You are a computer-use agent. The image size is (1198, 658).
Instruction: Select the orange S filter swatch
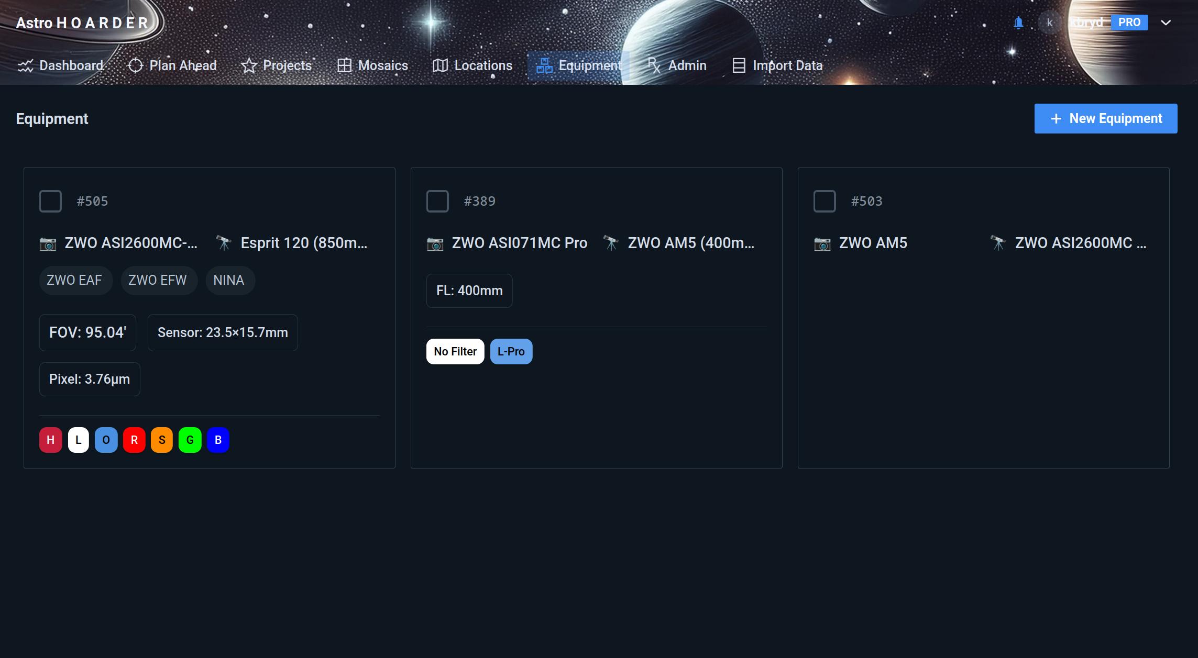162,440
